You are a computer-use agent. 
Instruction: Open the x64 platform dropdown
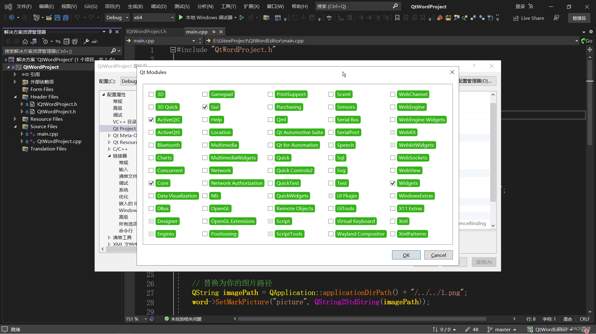(x=154, y=18)
